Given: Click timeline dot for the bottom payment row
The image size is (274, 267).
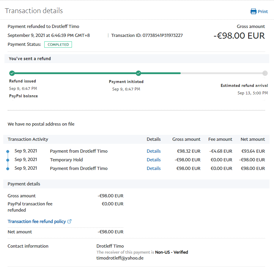Looking at the screenshot, I should (8, 169).
